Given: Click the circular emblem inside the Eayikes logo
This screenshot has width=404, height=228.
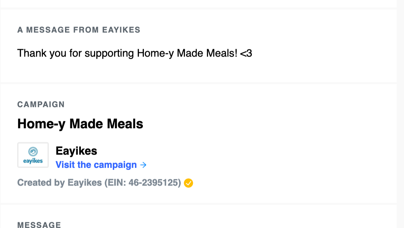Looking at the screenshot, I should (33, 152).
